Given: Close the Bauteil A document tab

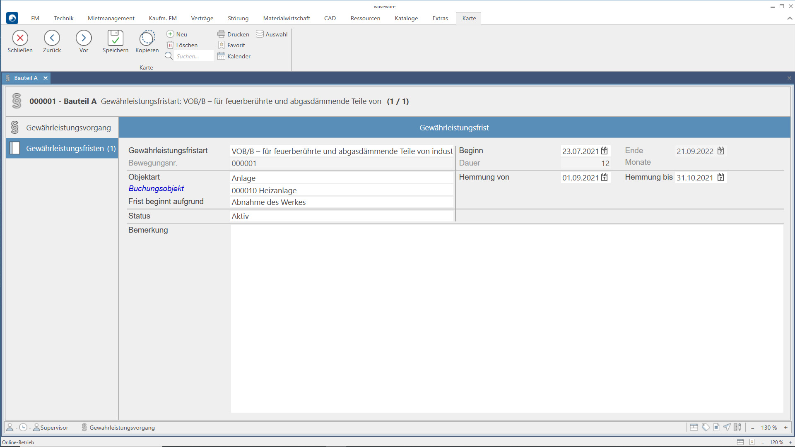Looking at the screenshot, I should [46, 78].
